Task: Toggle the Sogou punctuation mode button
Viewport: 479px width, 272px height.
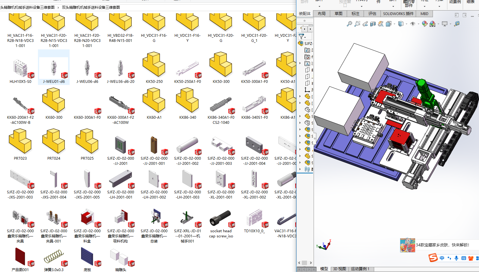Action: 449,258
